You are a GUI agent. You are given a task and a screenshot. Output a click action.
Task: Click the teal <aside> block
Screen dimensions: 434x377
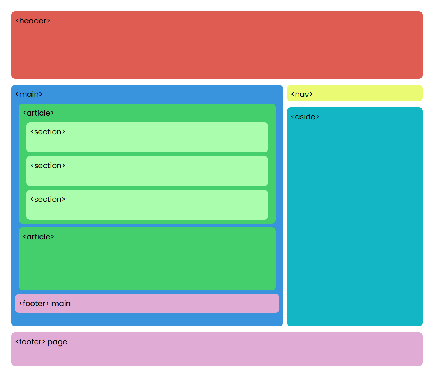355,218
